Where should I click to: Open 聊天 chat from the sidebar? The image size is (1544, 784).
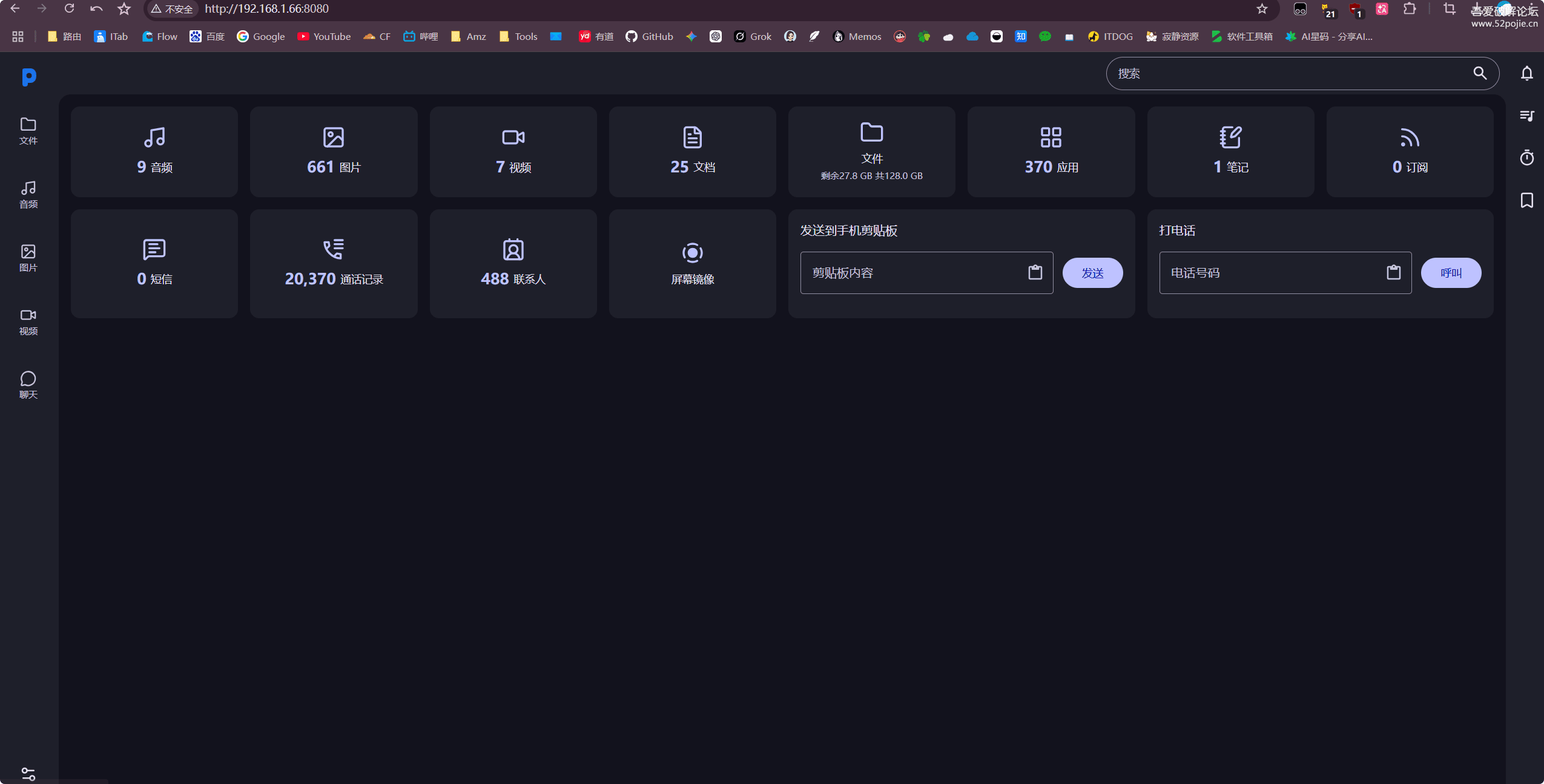click(28, 385)
